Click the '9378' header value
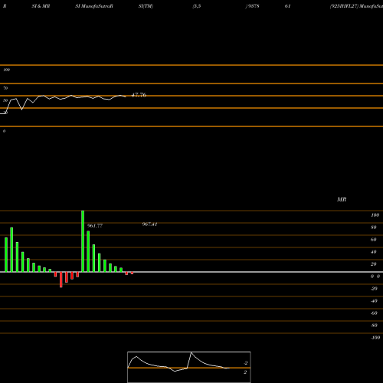This screenshot has height=383, width=383. coord(253,6)
